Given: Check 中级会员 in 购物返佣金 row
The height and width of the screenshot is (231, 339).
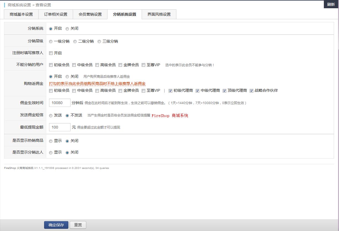Looking at the screenshot, I should 74,91.
